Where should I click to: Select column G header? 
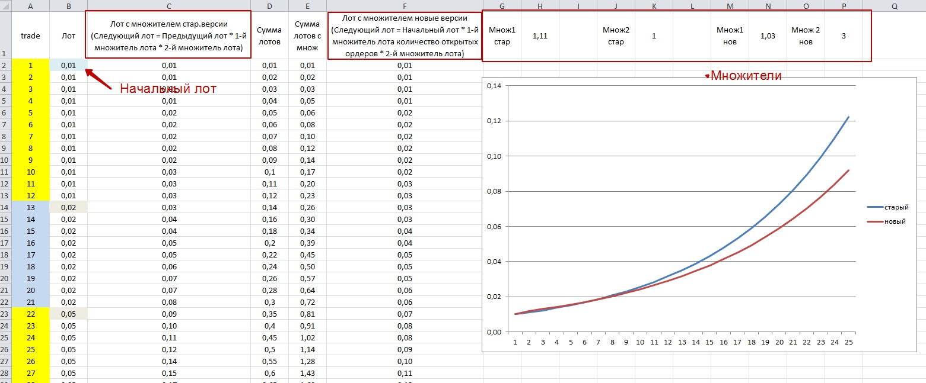click(x=502, y=5)
